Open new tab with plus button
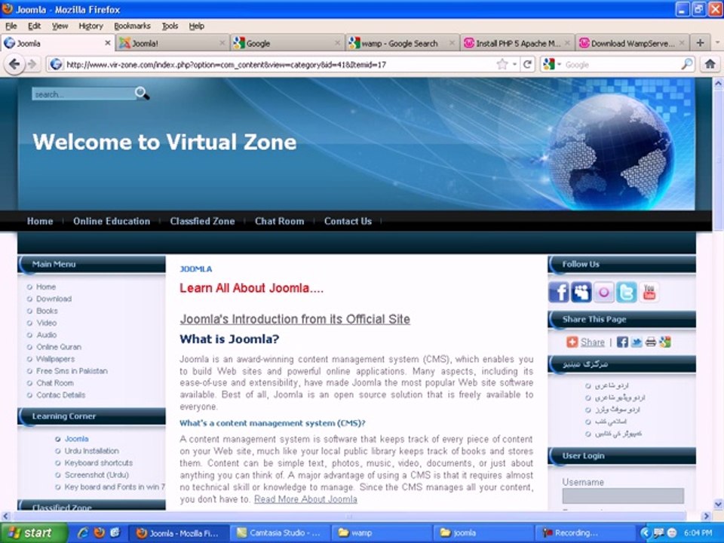This screenshot has height=543, width=724. (700, 43)
